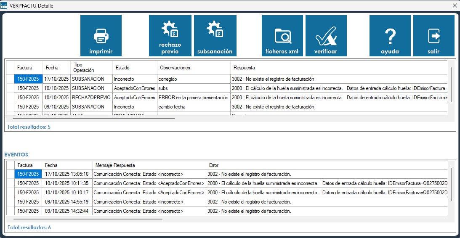Close the VERI*FACTU Detalle window
The image size is (460, 238).
point(455,6)
